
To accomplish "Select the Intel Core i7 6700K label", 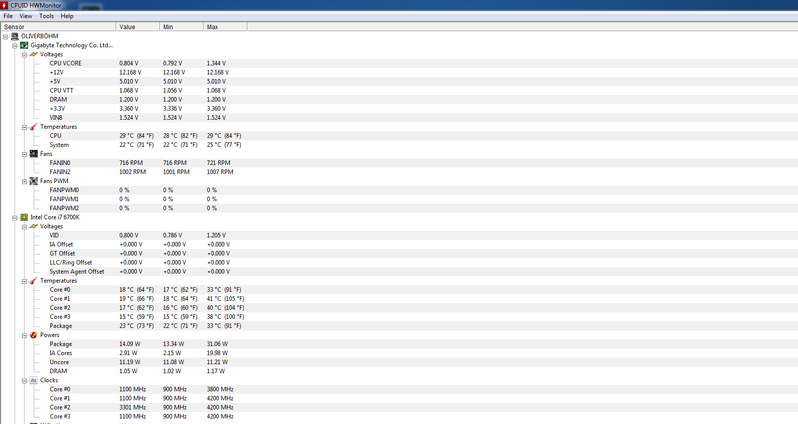I will pyautogui.click(x=55, y=217).
